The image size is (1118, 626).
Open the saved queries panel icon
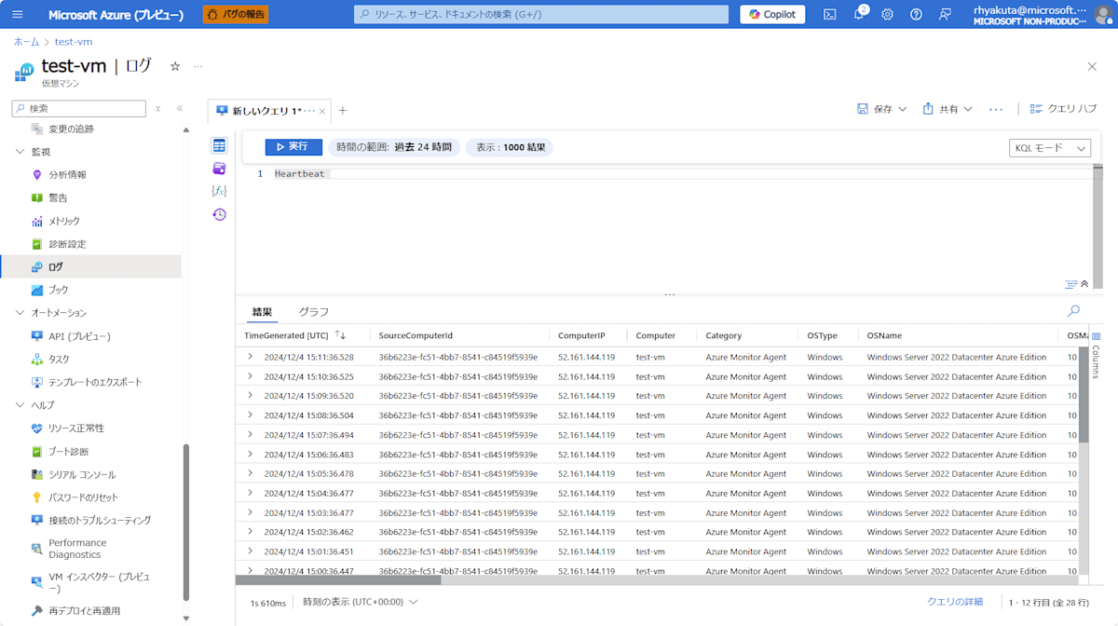[219, 169]
